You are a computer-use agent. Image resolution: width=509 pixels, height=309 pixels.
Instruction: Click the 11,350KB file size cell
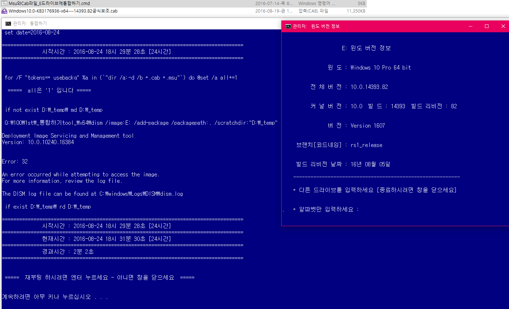[356, 11]
